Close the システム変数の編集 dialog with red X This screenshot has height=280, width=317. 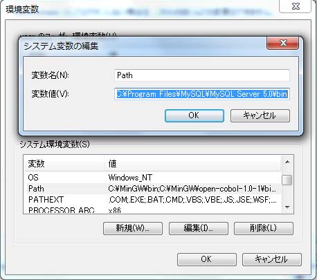[282, 43]
